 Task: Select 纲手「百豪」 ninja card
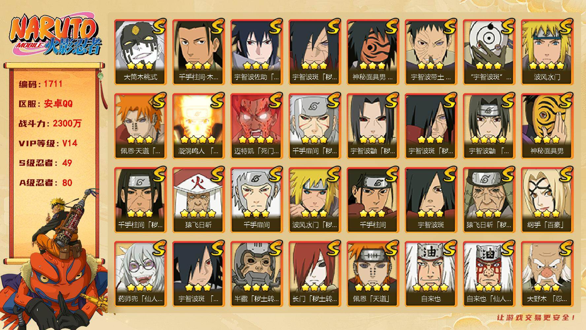click(547, 200)
